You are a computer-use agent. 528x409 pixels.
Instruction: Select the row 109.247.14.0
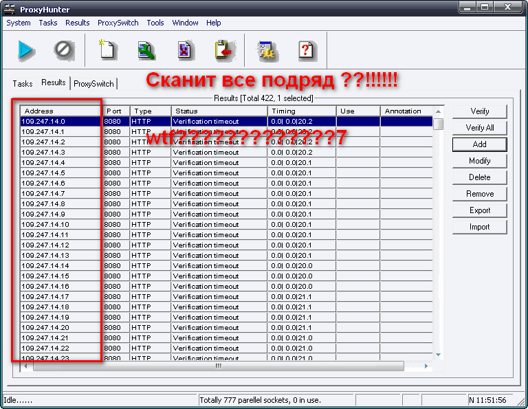[x=227, y=121]
